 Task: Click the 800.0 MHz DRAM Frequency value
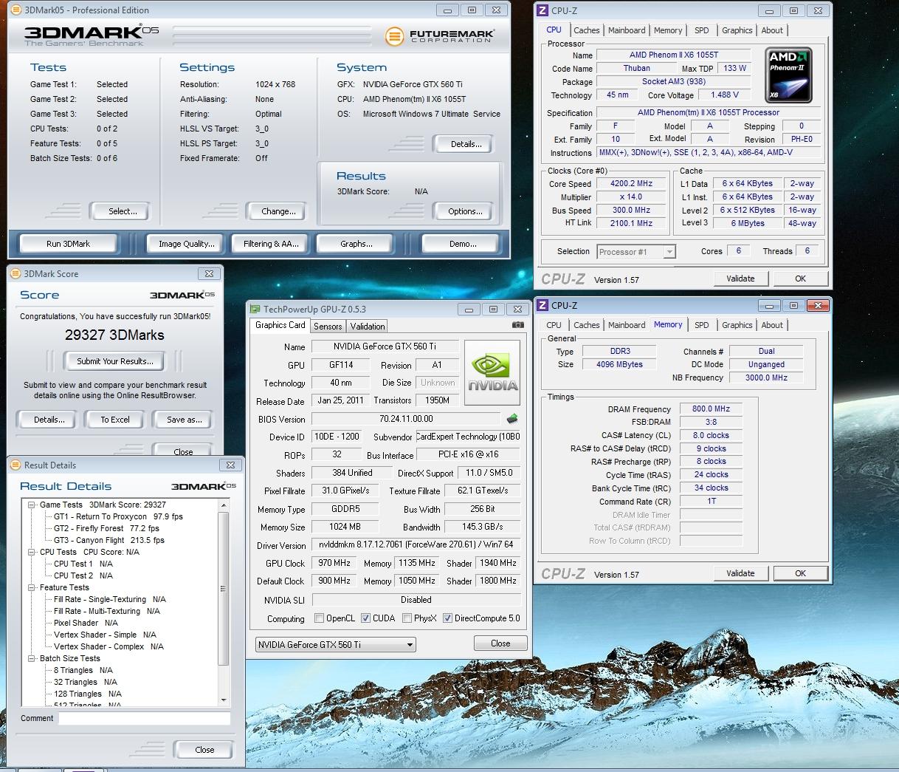coord(711,409)
